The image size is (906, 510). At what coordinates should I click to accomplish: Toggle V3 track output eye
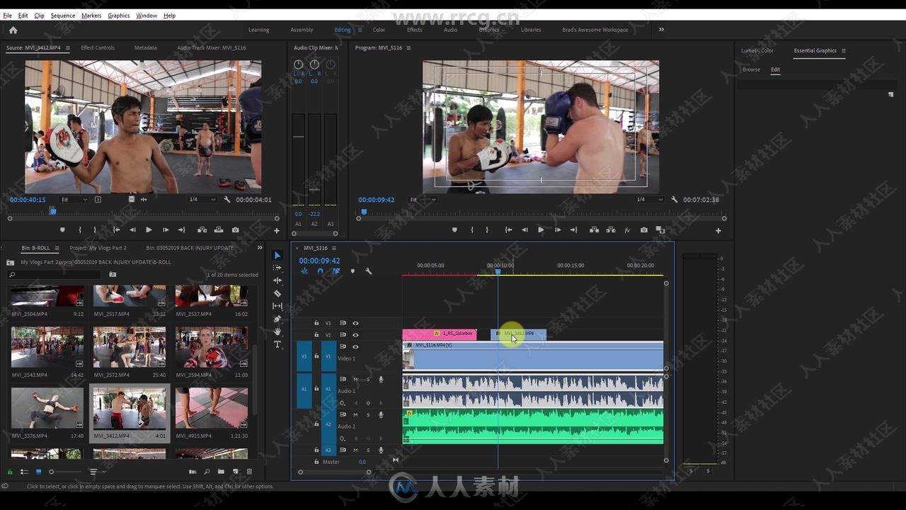(x=355, y=323)
